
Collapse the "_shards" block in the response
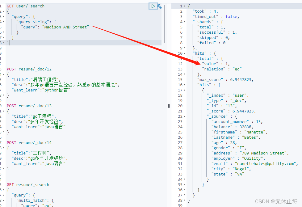click(185, 22)
